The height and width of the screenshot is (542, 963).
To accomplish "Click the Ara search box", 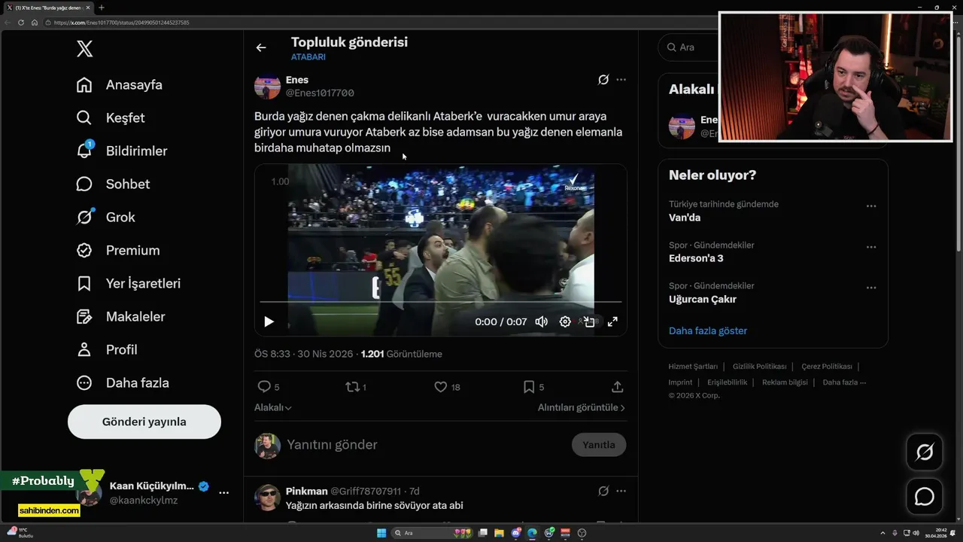I will pos(688,47).
